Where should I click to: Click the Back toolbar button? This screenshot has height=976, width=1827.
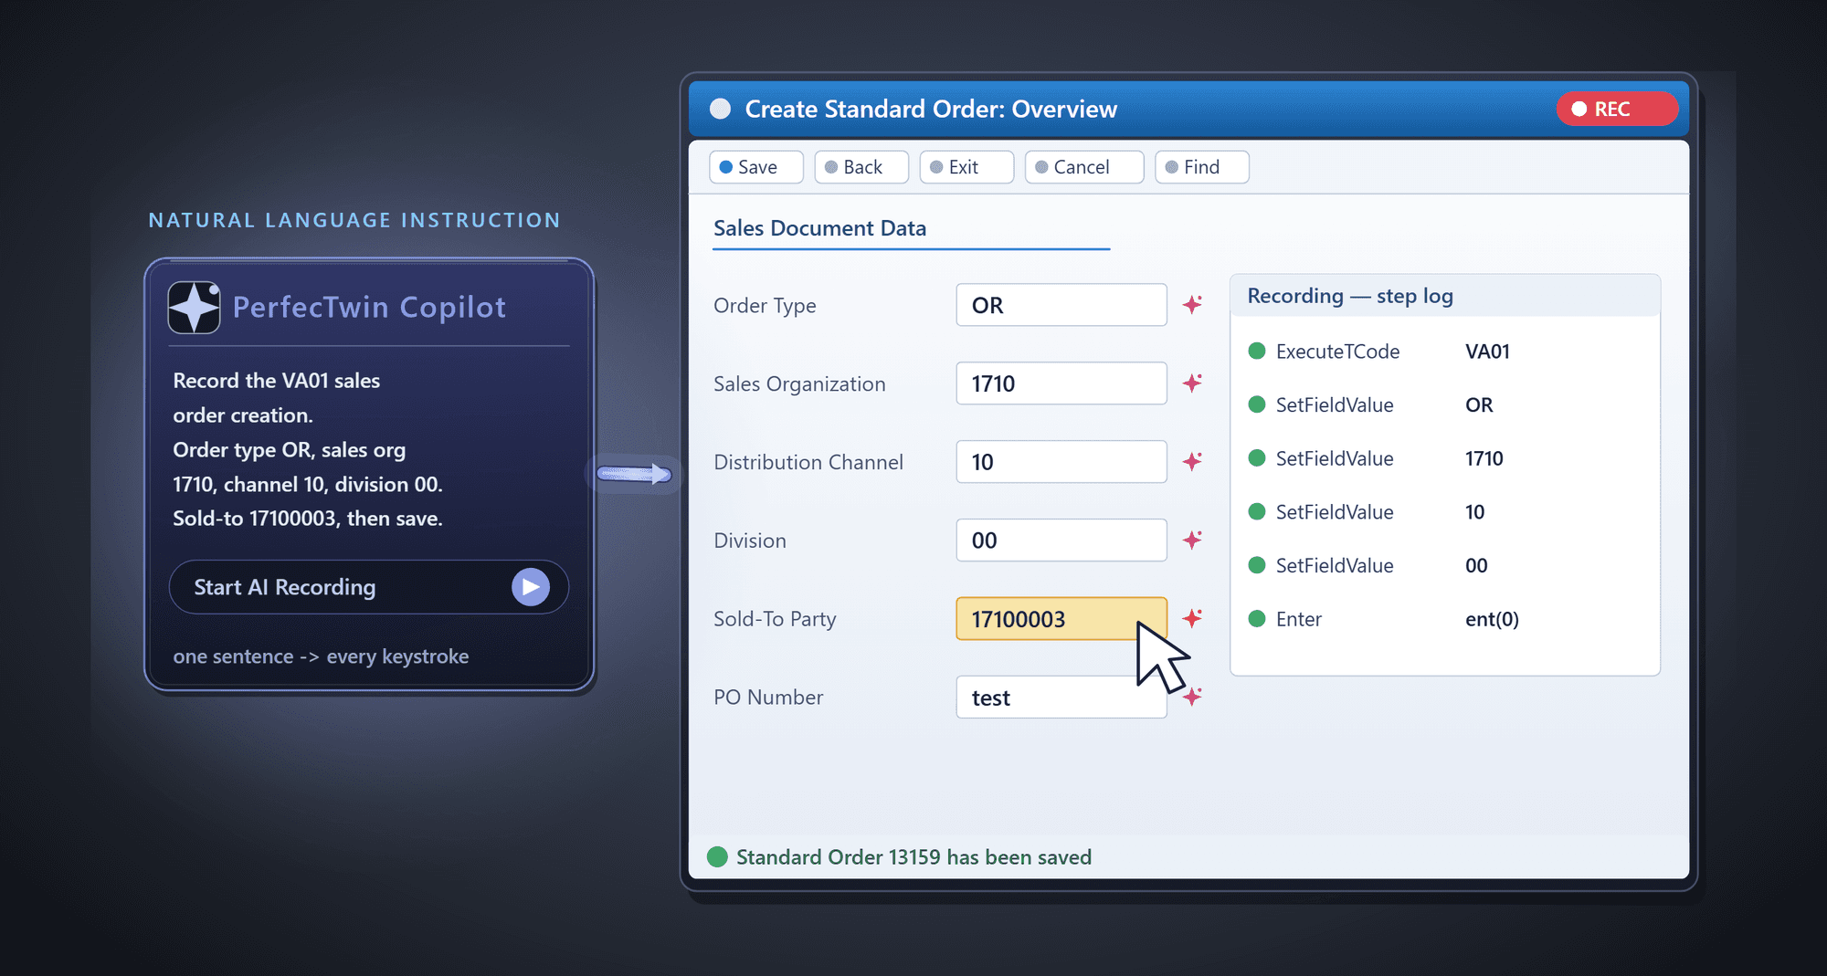[x=861, y=167]
